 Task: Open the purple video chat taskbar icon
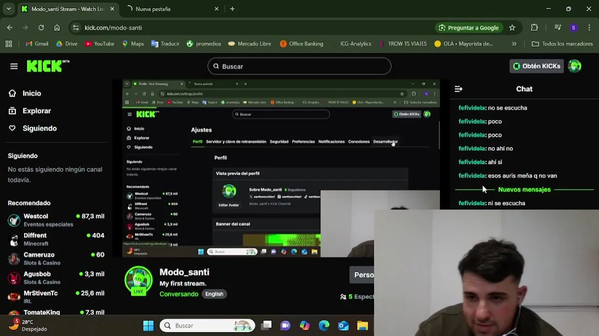(285, 325)
